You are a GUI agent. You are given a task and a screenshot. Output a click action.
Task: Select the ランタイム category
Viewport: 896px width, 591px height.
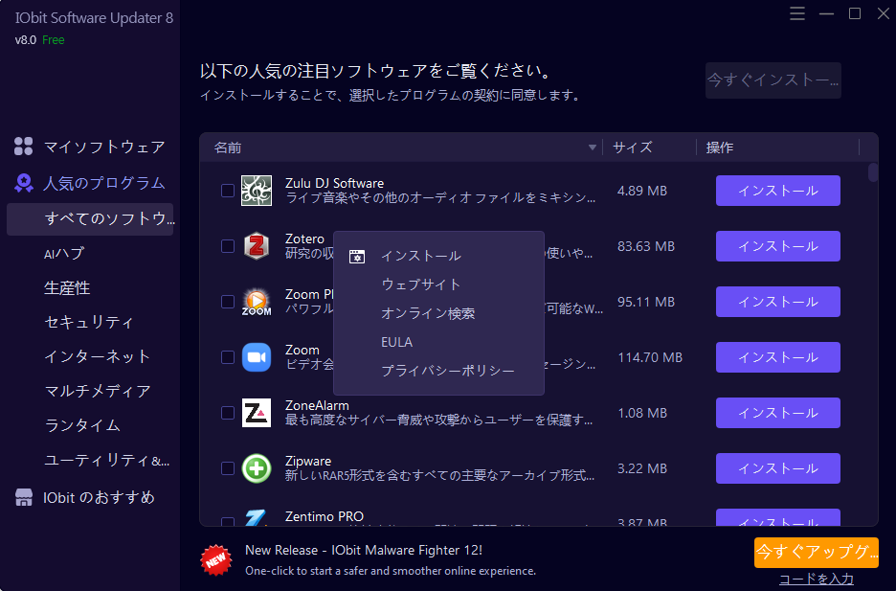click(x=82, y=425)
